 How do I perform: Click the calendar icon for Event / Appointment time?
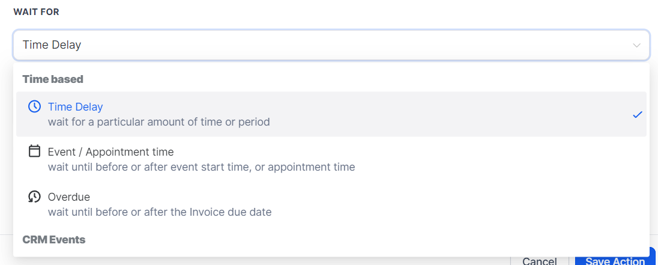[x=35, y=151]
